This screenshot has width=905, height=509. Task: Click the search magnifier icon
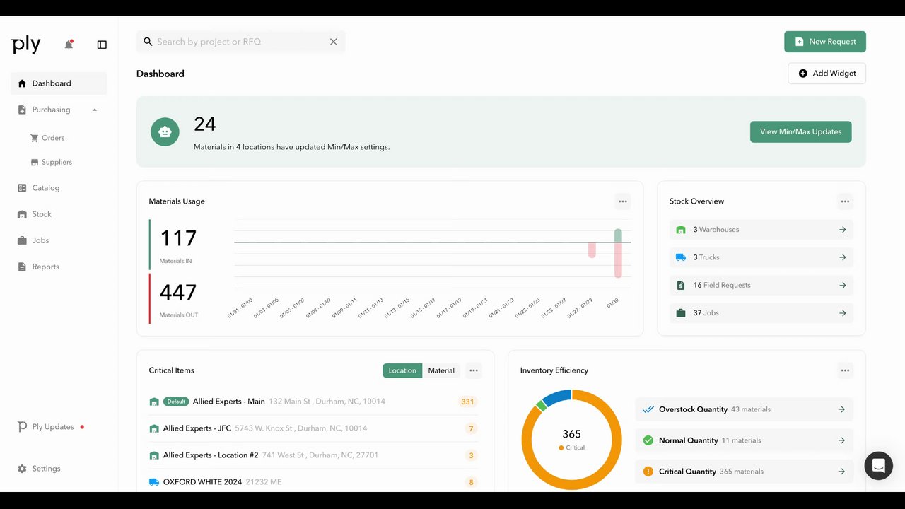tap(148, 42)
